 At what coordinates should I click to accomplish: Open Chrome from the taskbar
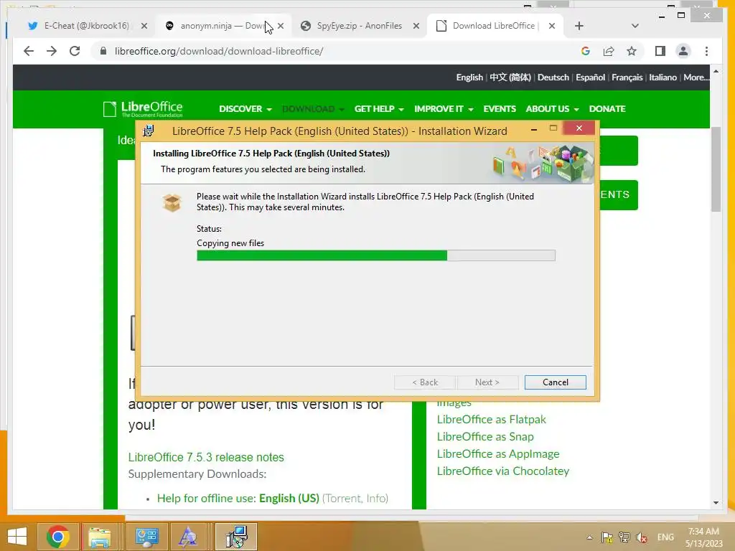coord(58,537)
